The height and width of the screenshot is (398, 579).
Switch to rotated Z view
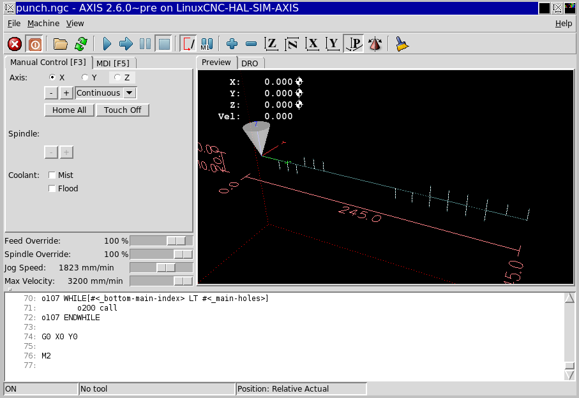pyautogui.click(x=292, y=44)
